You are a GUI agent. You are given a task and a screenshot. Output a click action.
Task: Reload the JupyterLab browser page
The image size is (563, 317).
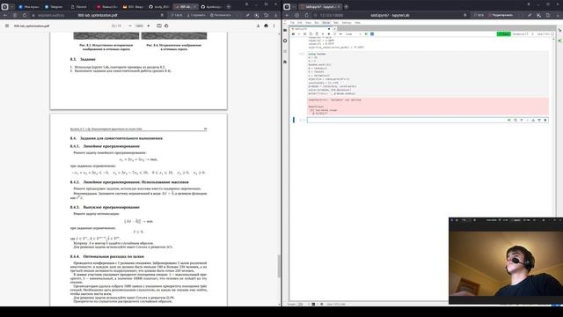(306, 16)
